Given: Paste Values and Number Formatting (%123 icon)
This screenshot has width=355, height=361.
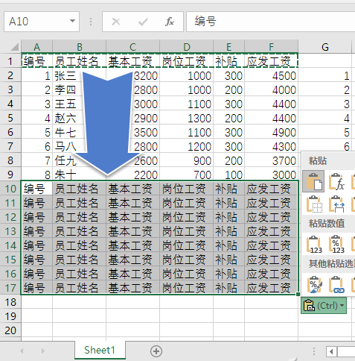Looking at the screenshot, I should 336,245.
